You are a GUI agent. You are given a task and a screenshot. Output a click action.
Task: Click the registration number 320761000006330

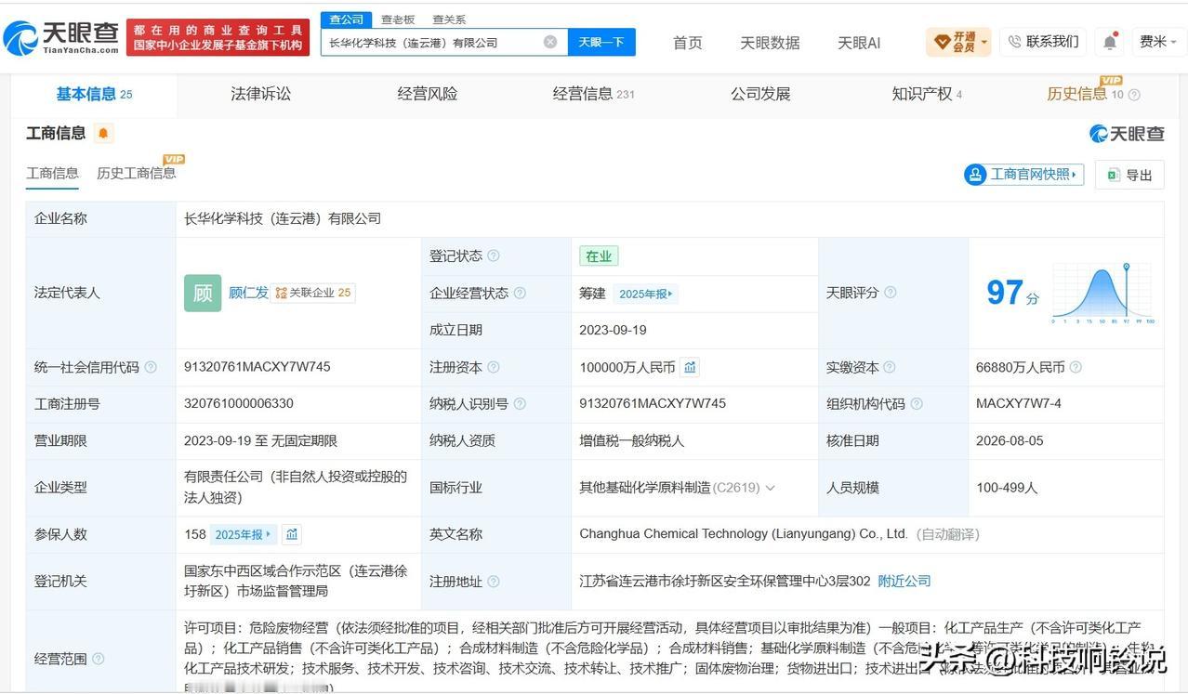point(239,403)
